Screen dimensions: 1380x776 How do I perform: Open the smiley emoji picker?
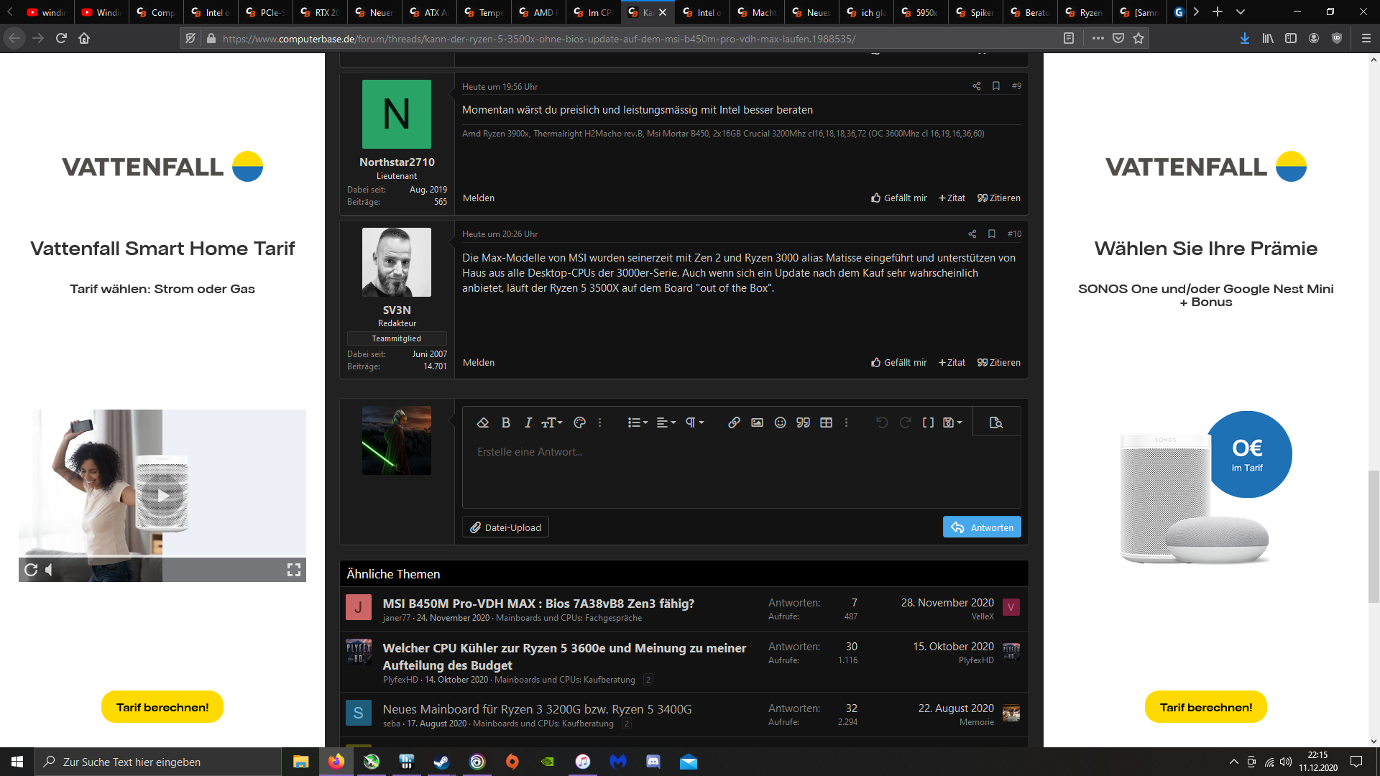tap(780, 422)
